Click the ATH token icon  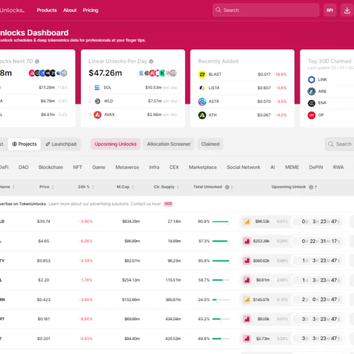[202, 115]
